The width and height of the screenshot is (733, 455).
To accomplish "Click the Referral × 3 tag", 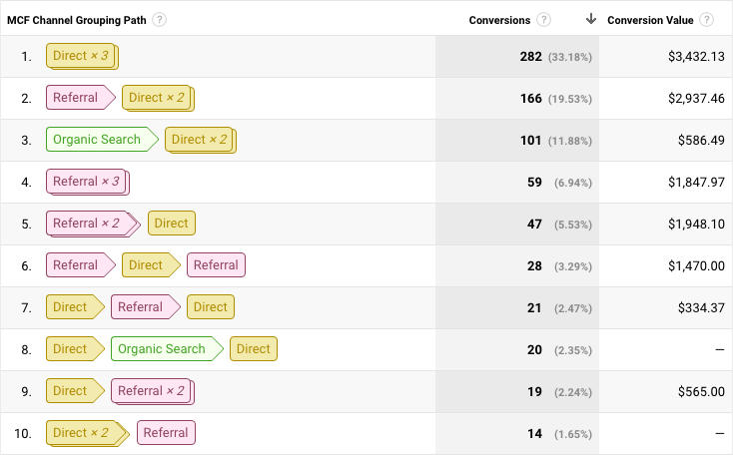I will [x=87, y=182].
